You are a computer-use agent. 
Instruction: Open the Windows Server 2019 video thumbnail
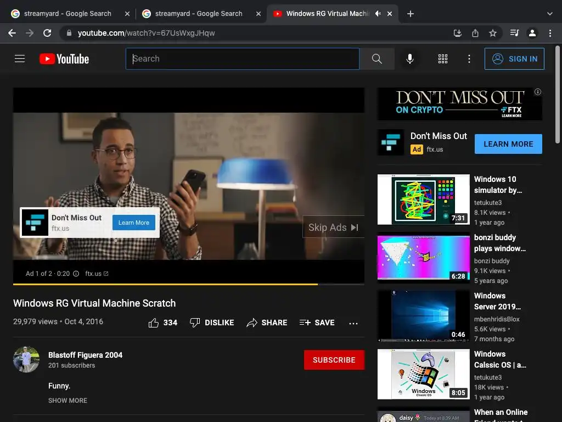(x=423, y=316)
